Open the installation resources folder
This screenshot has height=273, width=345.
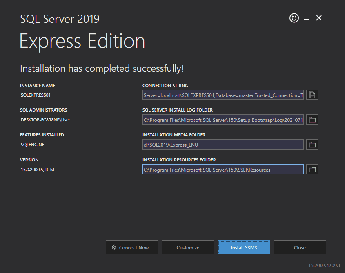(x=312, y=169)
